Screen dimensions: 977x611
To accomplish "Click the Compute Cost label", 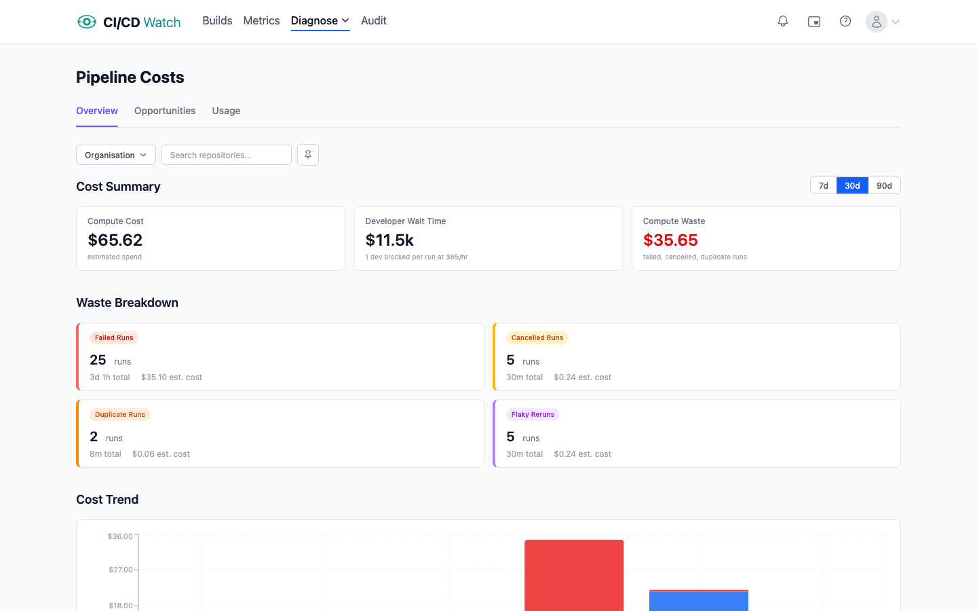I will (x=115, y=221).
